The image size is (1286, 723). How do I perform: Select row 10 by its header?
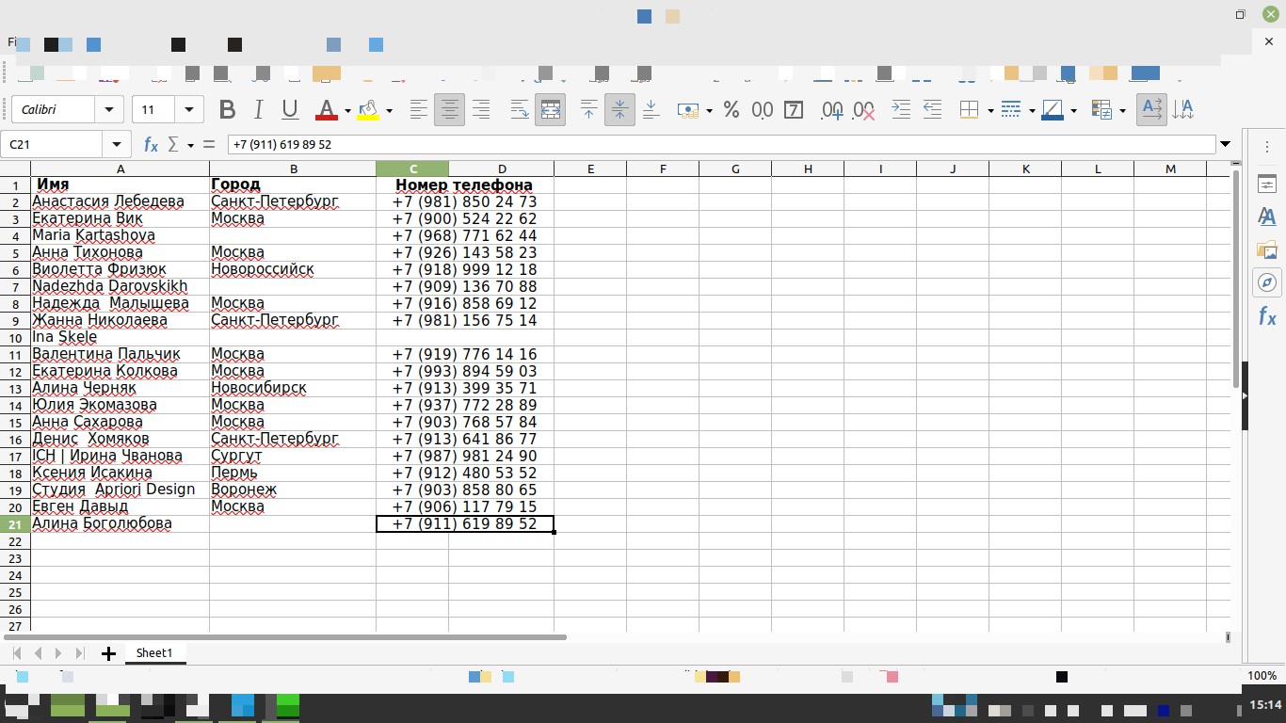pos(15,337)
